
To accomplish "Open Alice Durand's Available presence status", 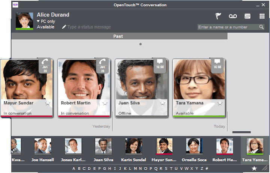I will [x=46, y=27].
